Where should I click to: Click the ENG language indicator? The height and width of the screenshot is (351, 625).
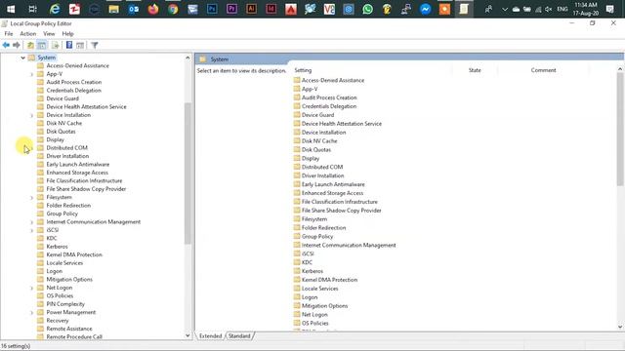coord(562,9)
